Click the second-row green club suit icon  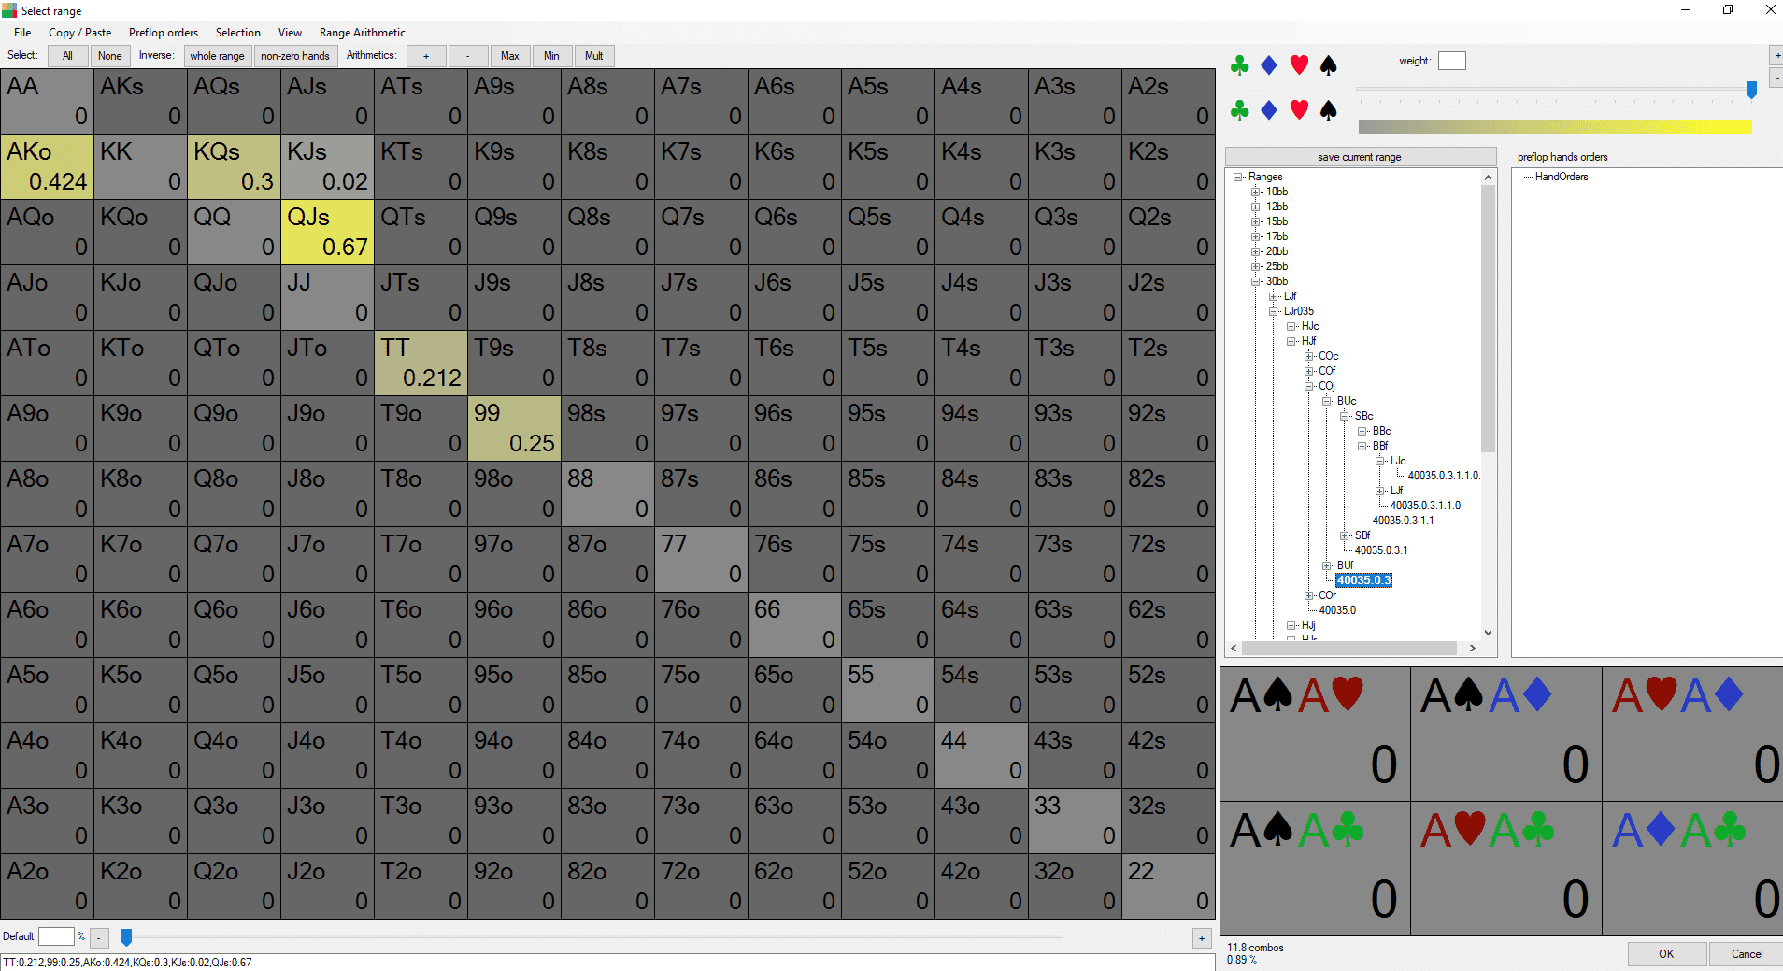click(1240, 110)
